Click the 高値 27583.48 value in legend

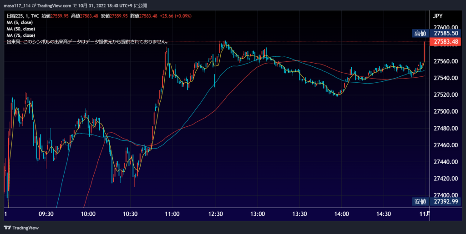click(x=85, y=16)
